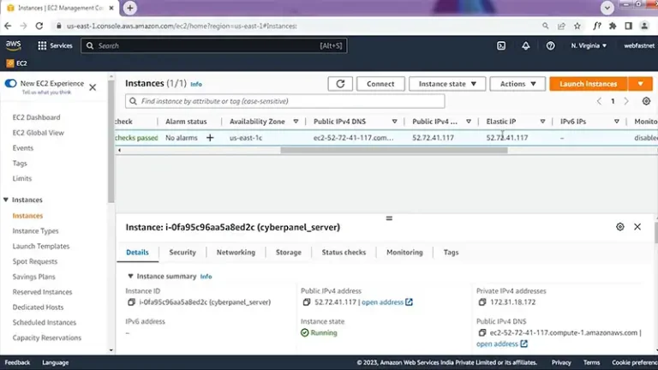The image size is (658, 370).
Task: Close the instance details panel
Action: [x=637, y=227]
